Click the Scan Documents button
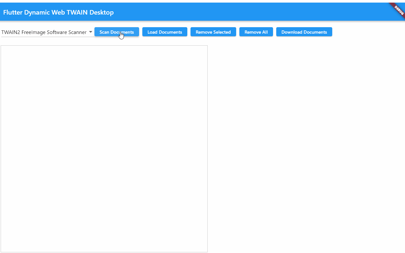The image size is (405, 253). click(116, 32)
